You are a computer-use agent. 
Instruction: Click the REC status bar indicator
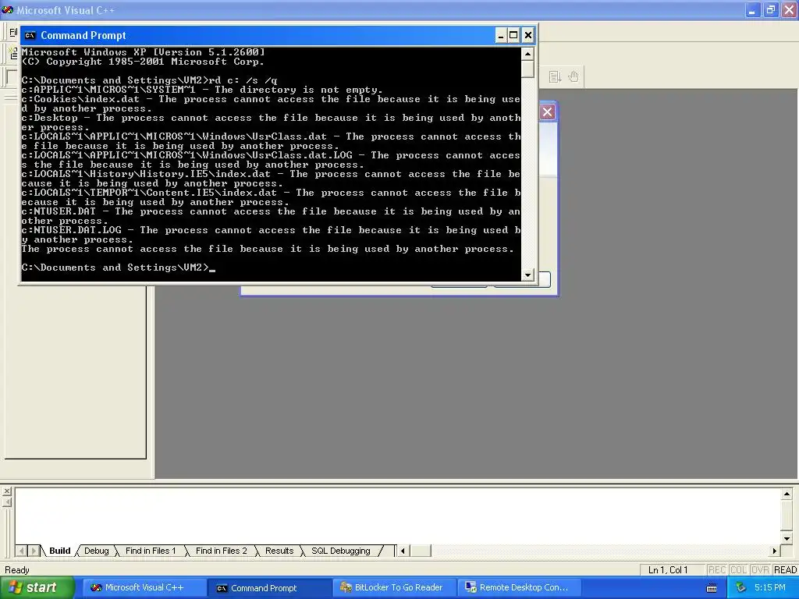[x=716, y=570]
